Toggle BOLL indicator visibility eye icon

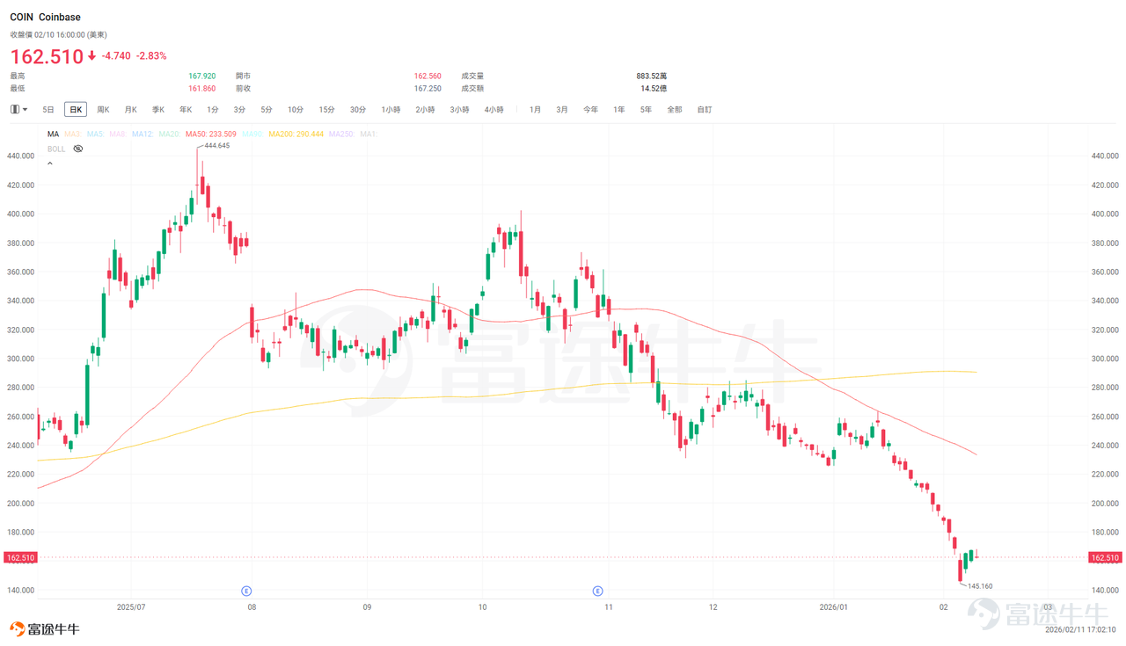coord(78,149)
